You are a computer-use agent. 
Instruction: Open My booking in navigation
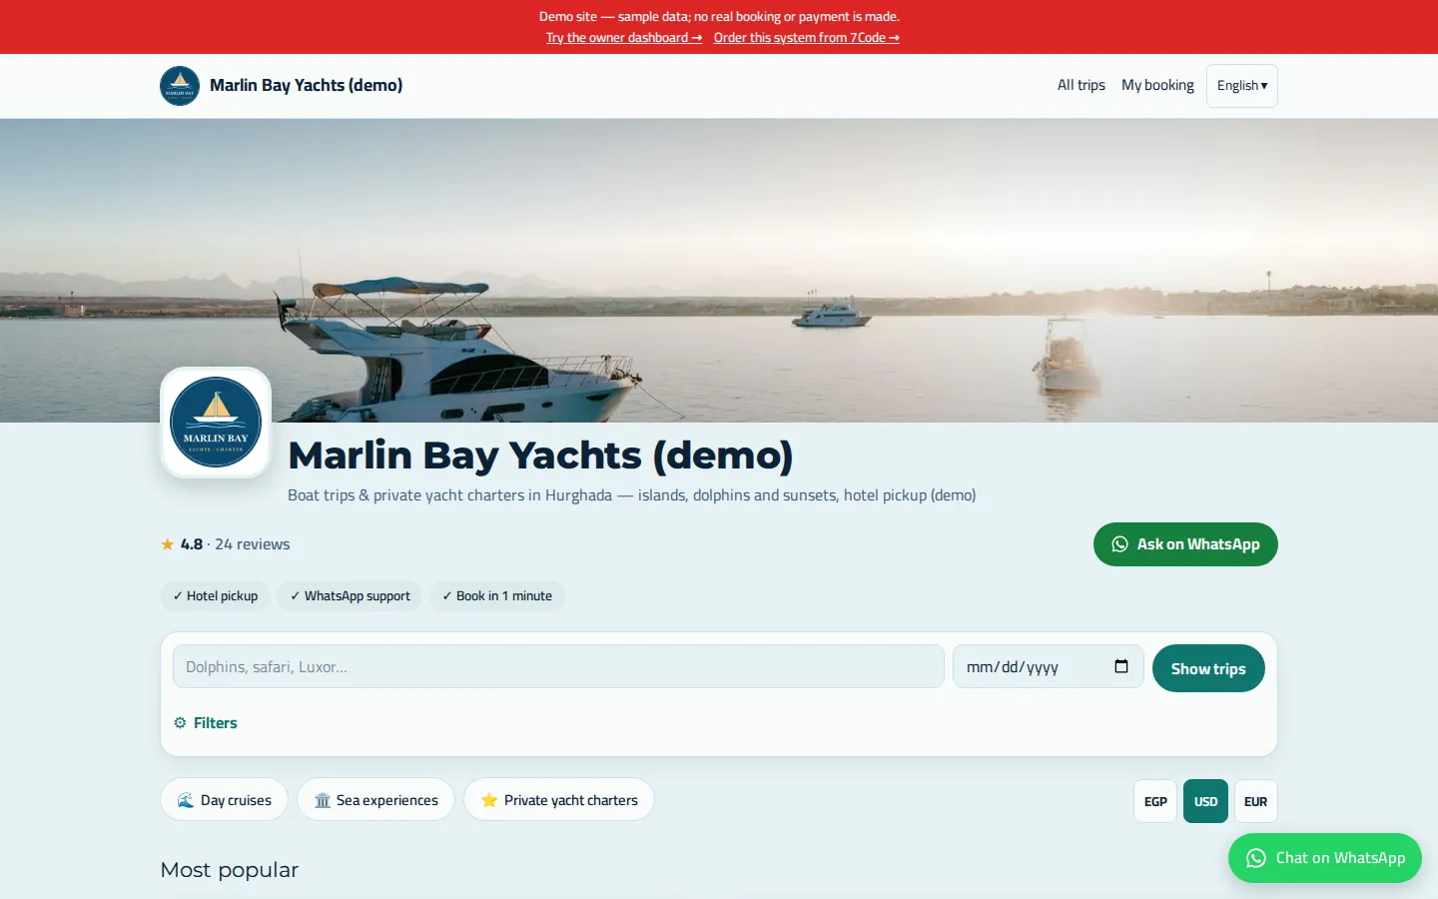click(1157, 85)
